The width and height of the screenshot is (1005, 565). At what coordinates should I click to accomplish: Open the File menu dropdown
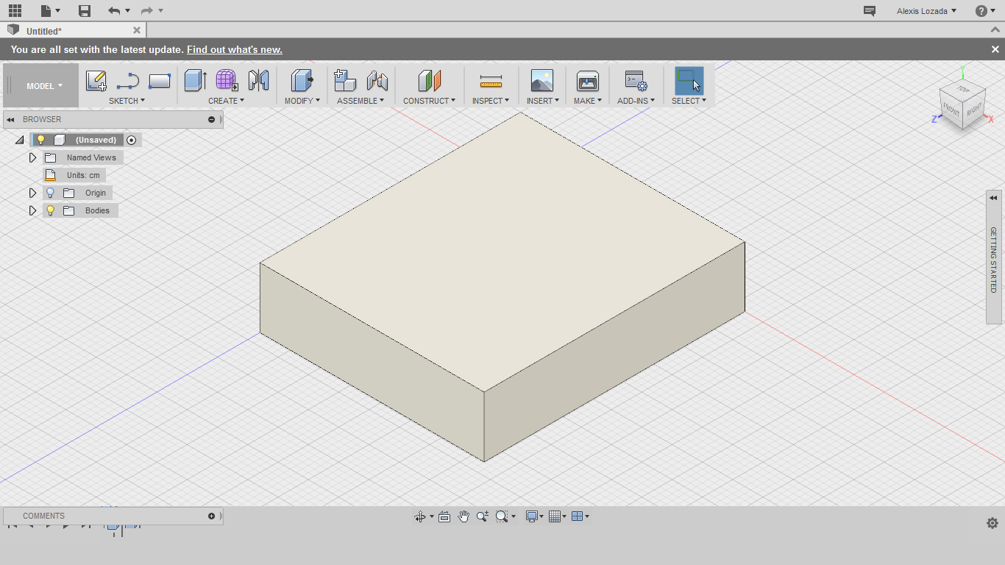[x=51, y=10]
